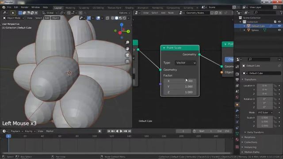Open the Scene properties tab
This screenshot has width=283, height=159.
pyautogui.click(x=237, y=91)
